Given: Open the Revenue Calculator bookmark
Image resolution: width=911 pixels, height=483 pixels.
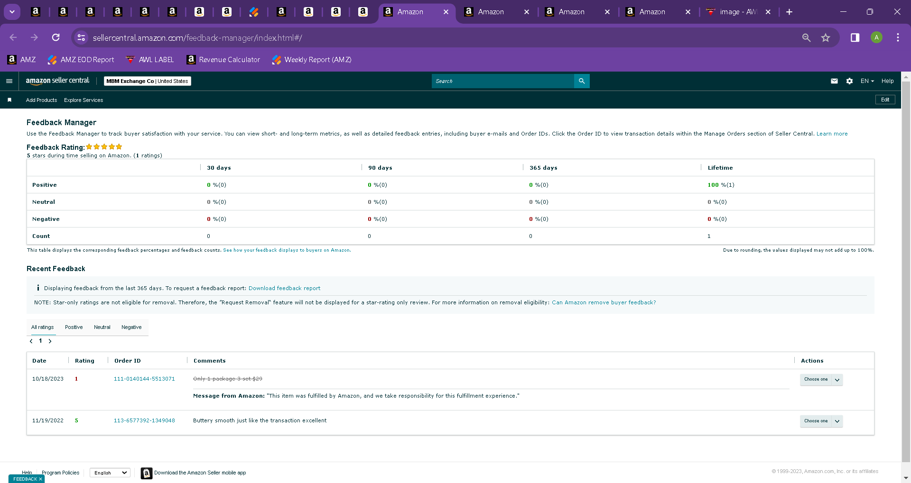Looking at the screenshot, I should (223, 60).
